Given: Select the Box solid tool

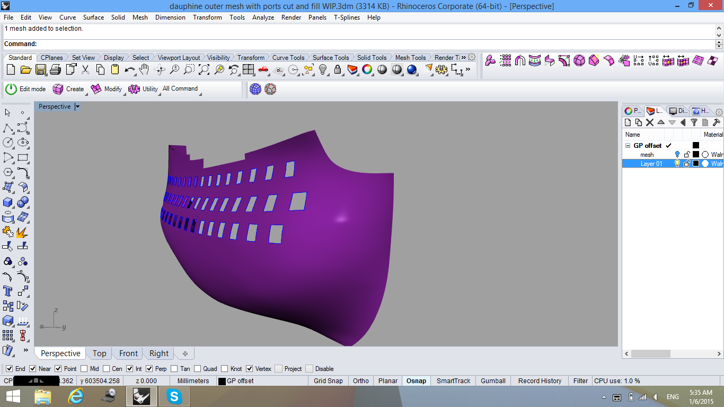Looking at the screenshot, I should tap(8, 202).
